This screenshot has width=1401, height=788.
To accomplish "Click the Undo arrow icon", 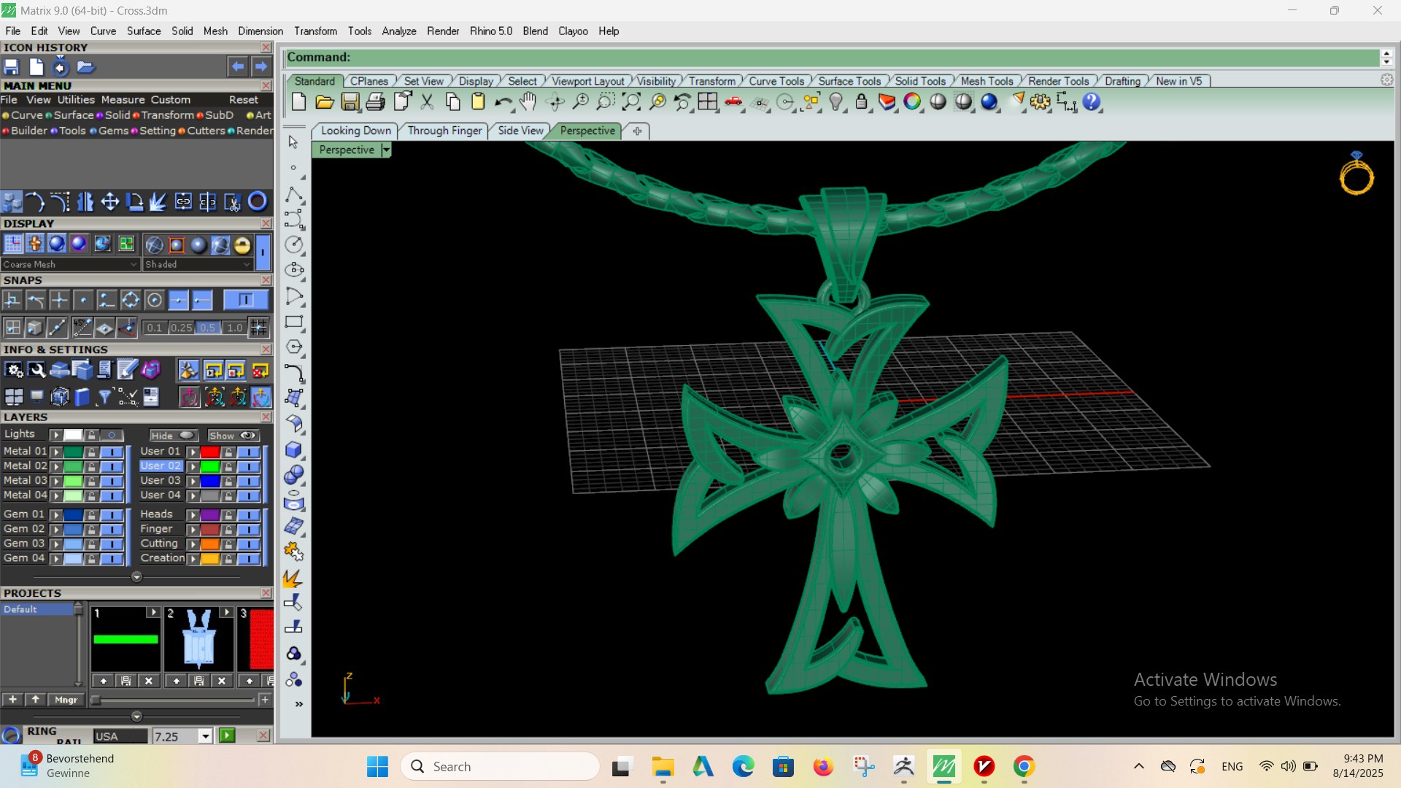I will point(502,102).
